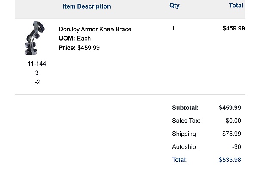Click the item number 11-144 below the thumbnail
Viewport: 258px width, 176px height.
point(37,64)
